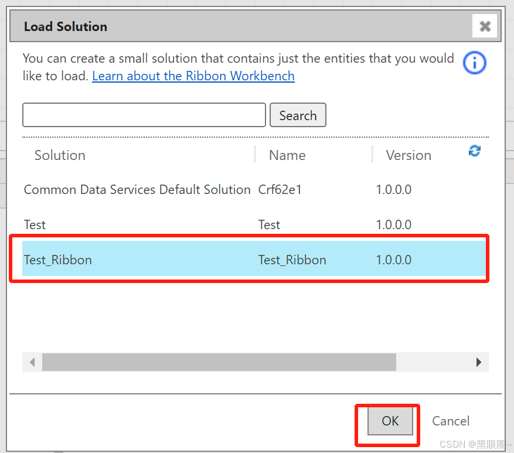514x453 pixels.
Task: Click the Name column header
Action: pyautogui.click(x=287, y=155)
